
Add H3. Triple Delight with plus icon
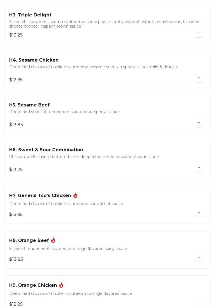click(x=199, y=33)
